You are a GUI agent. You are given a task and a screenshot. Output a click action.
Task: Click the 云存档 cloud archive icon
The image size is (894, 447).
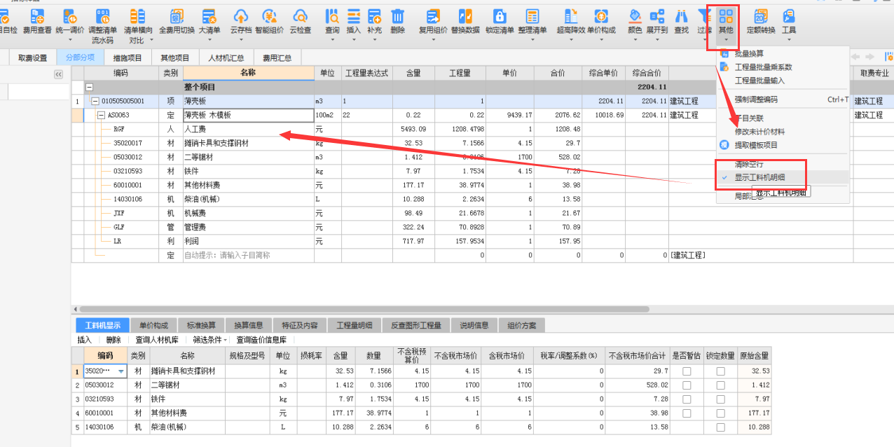[x=240, y=15]
